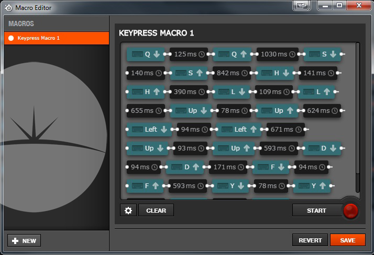Click the media icon button in title bar
The image size is (374, 255).
pos(302,5)
